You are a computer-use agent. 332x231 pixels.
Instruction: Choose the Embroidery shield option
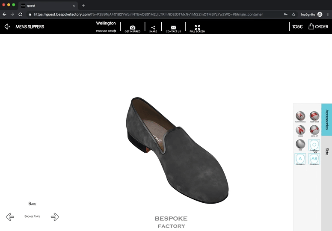tap(314, 145)
